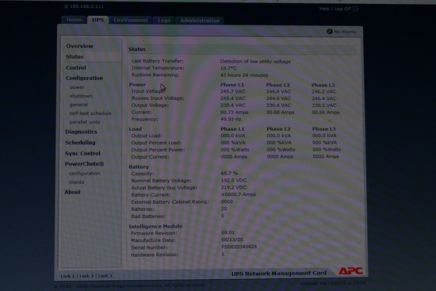
Task: Go to the Administration tab
Action: [x=200, y=21]
